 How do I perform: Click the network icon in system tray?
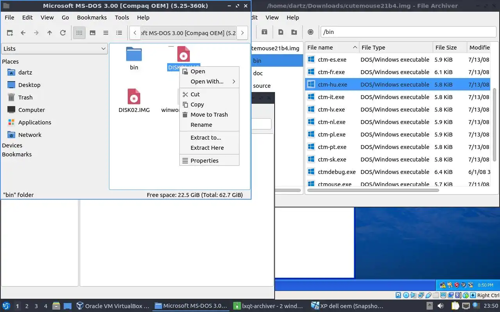(x=466, y=306)
